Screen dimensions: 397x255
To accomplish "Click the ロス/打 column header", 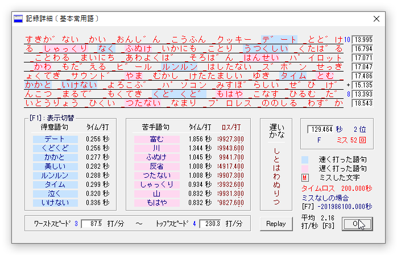I will (231, 127).
